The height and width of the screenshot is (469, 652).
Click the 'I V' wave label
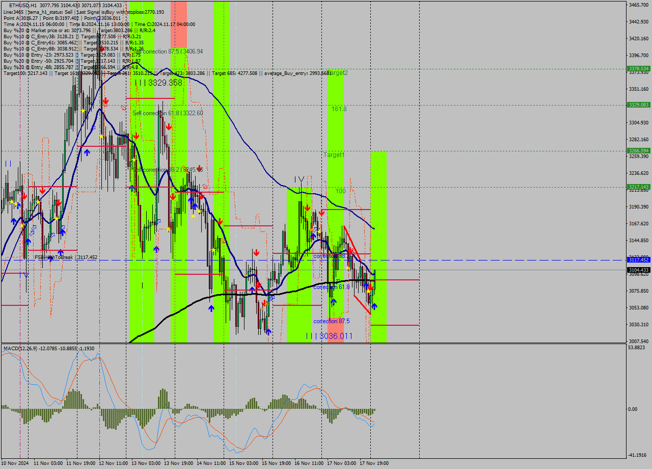click(x=300, y=179)
